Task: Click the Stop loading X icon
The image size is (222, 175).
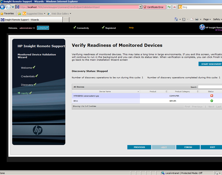Action: click(175, 7)
